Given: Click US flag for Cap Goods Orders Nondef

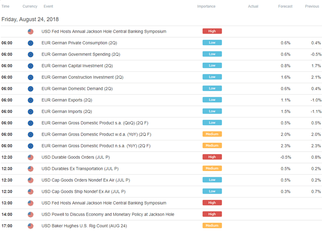Looking at the screenshot, I should (x=31, y=180).
